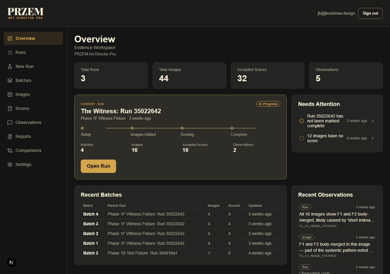
Task: Select the Batch 4 row
Action: 180,214
